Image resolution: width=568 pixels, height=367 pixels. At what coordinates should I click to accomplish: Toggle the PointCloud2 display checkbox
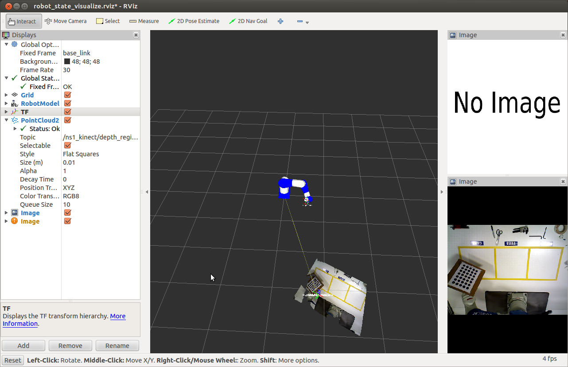pos(68,120)
